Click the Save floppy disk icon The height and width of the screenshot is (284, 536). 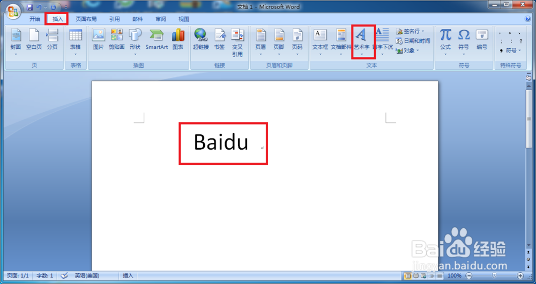tap(29, 7)
